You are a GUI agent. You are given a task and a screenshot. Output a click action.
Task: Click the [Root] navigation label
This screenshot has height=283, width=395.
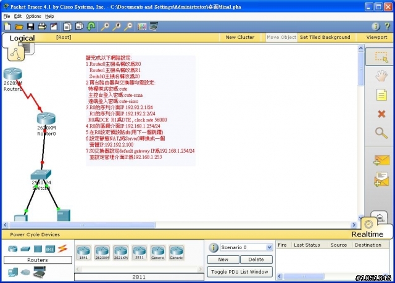point(64,37)
